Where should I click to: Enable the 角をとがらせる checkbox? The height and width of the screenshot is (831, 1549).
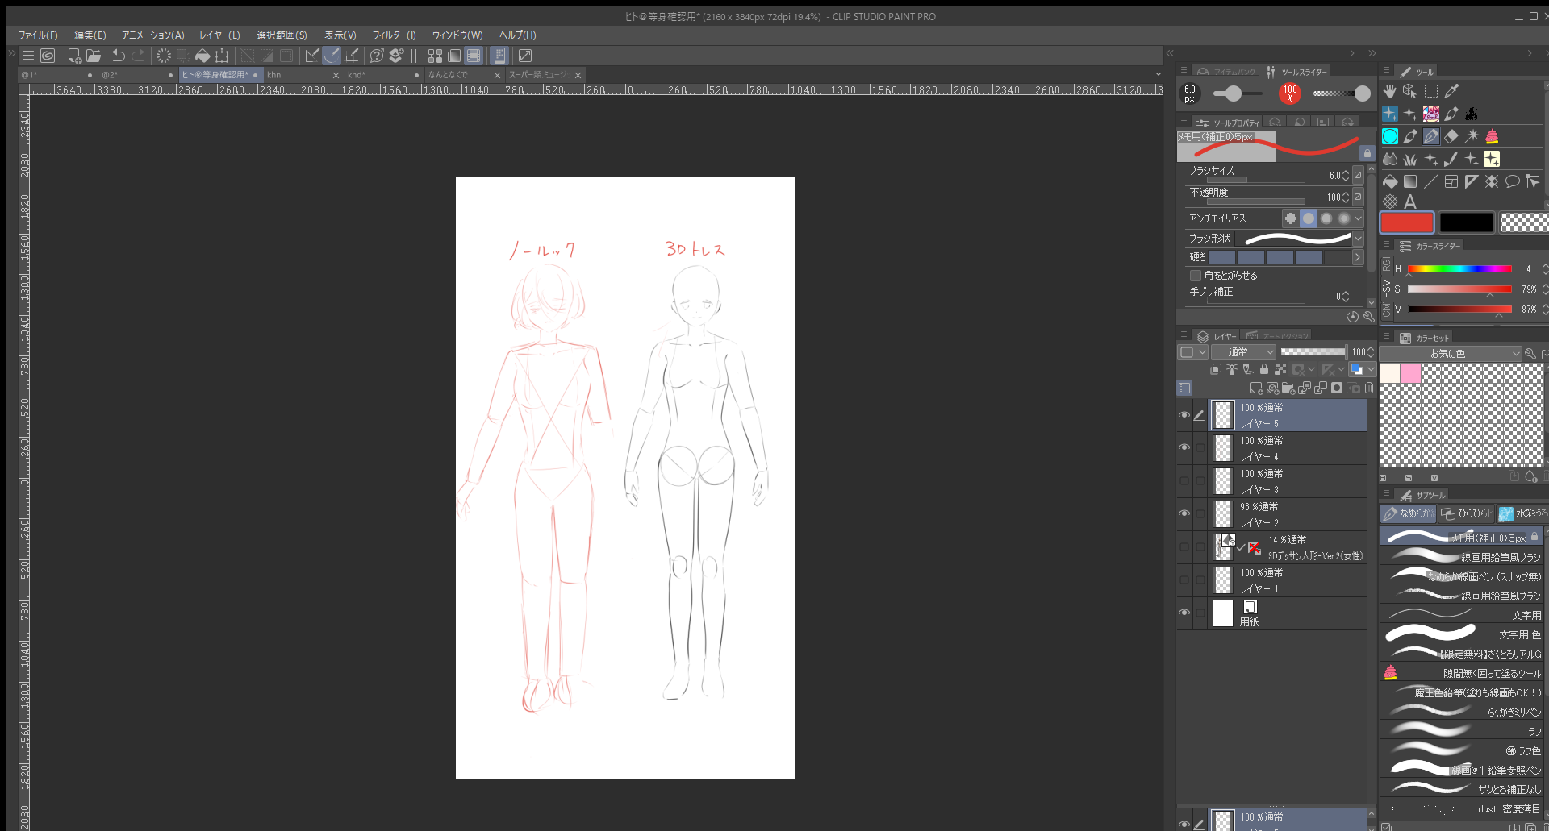coord(1196,276)
